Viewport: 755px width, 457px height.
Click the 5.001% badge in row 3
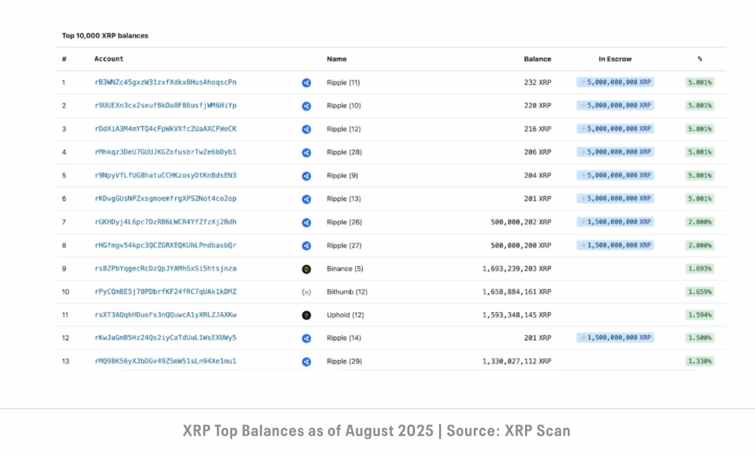(x=699, y=129)
